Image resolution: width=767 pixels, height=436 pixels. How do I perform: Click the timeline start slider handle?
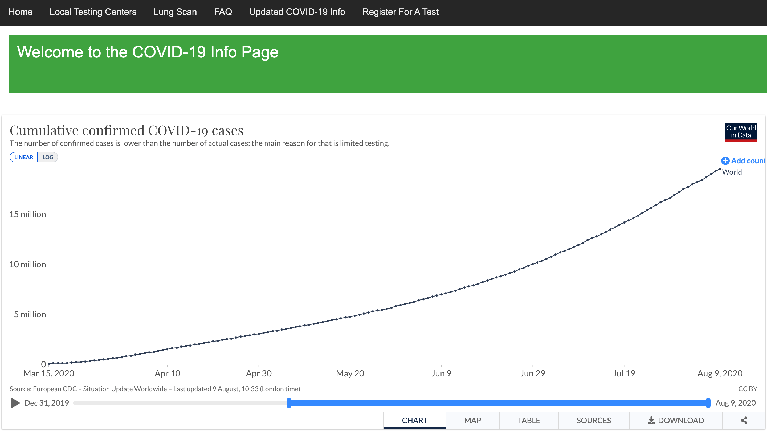click(289, 403)
